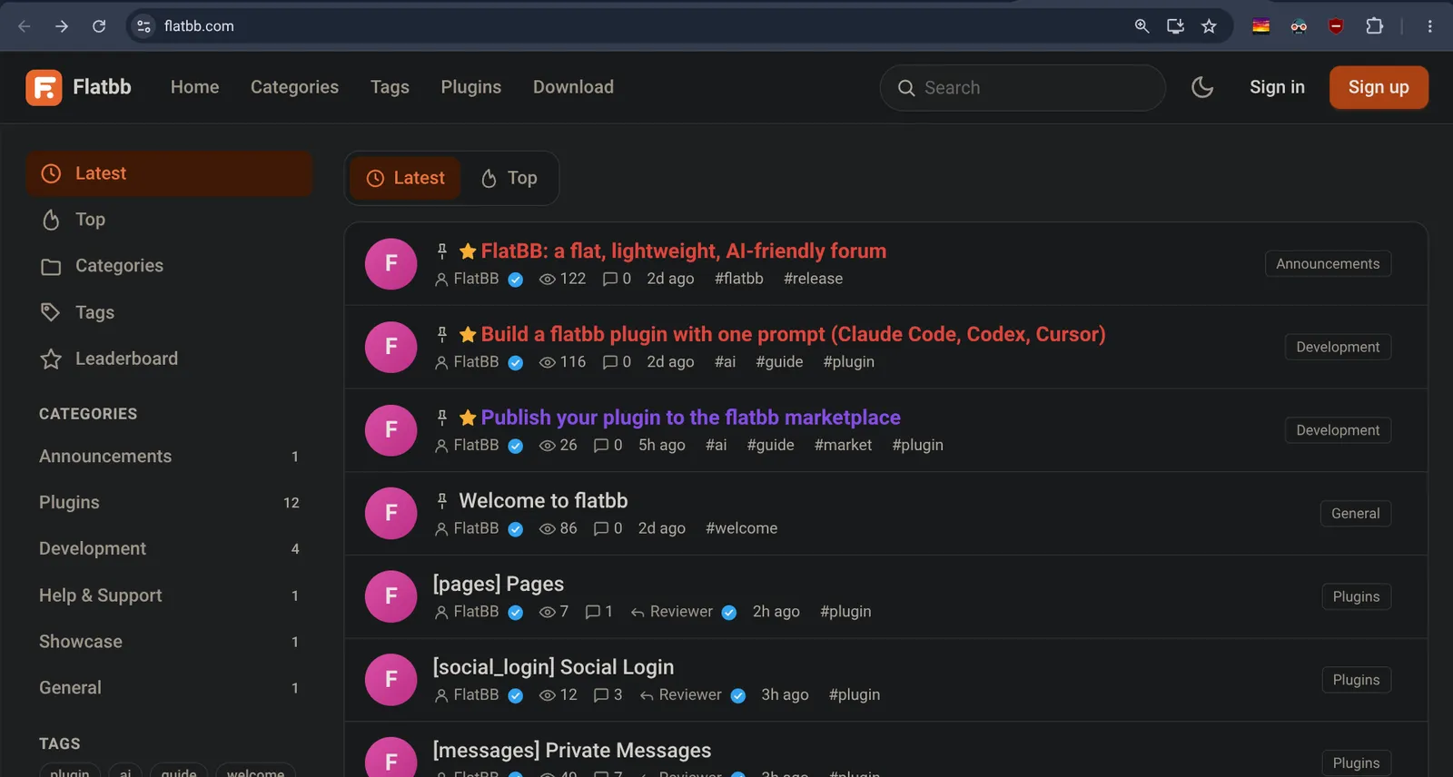Open Categories in the left sidebar
Screen dimensions: 1453x777
point(169,266)
